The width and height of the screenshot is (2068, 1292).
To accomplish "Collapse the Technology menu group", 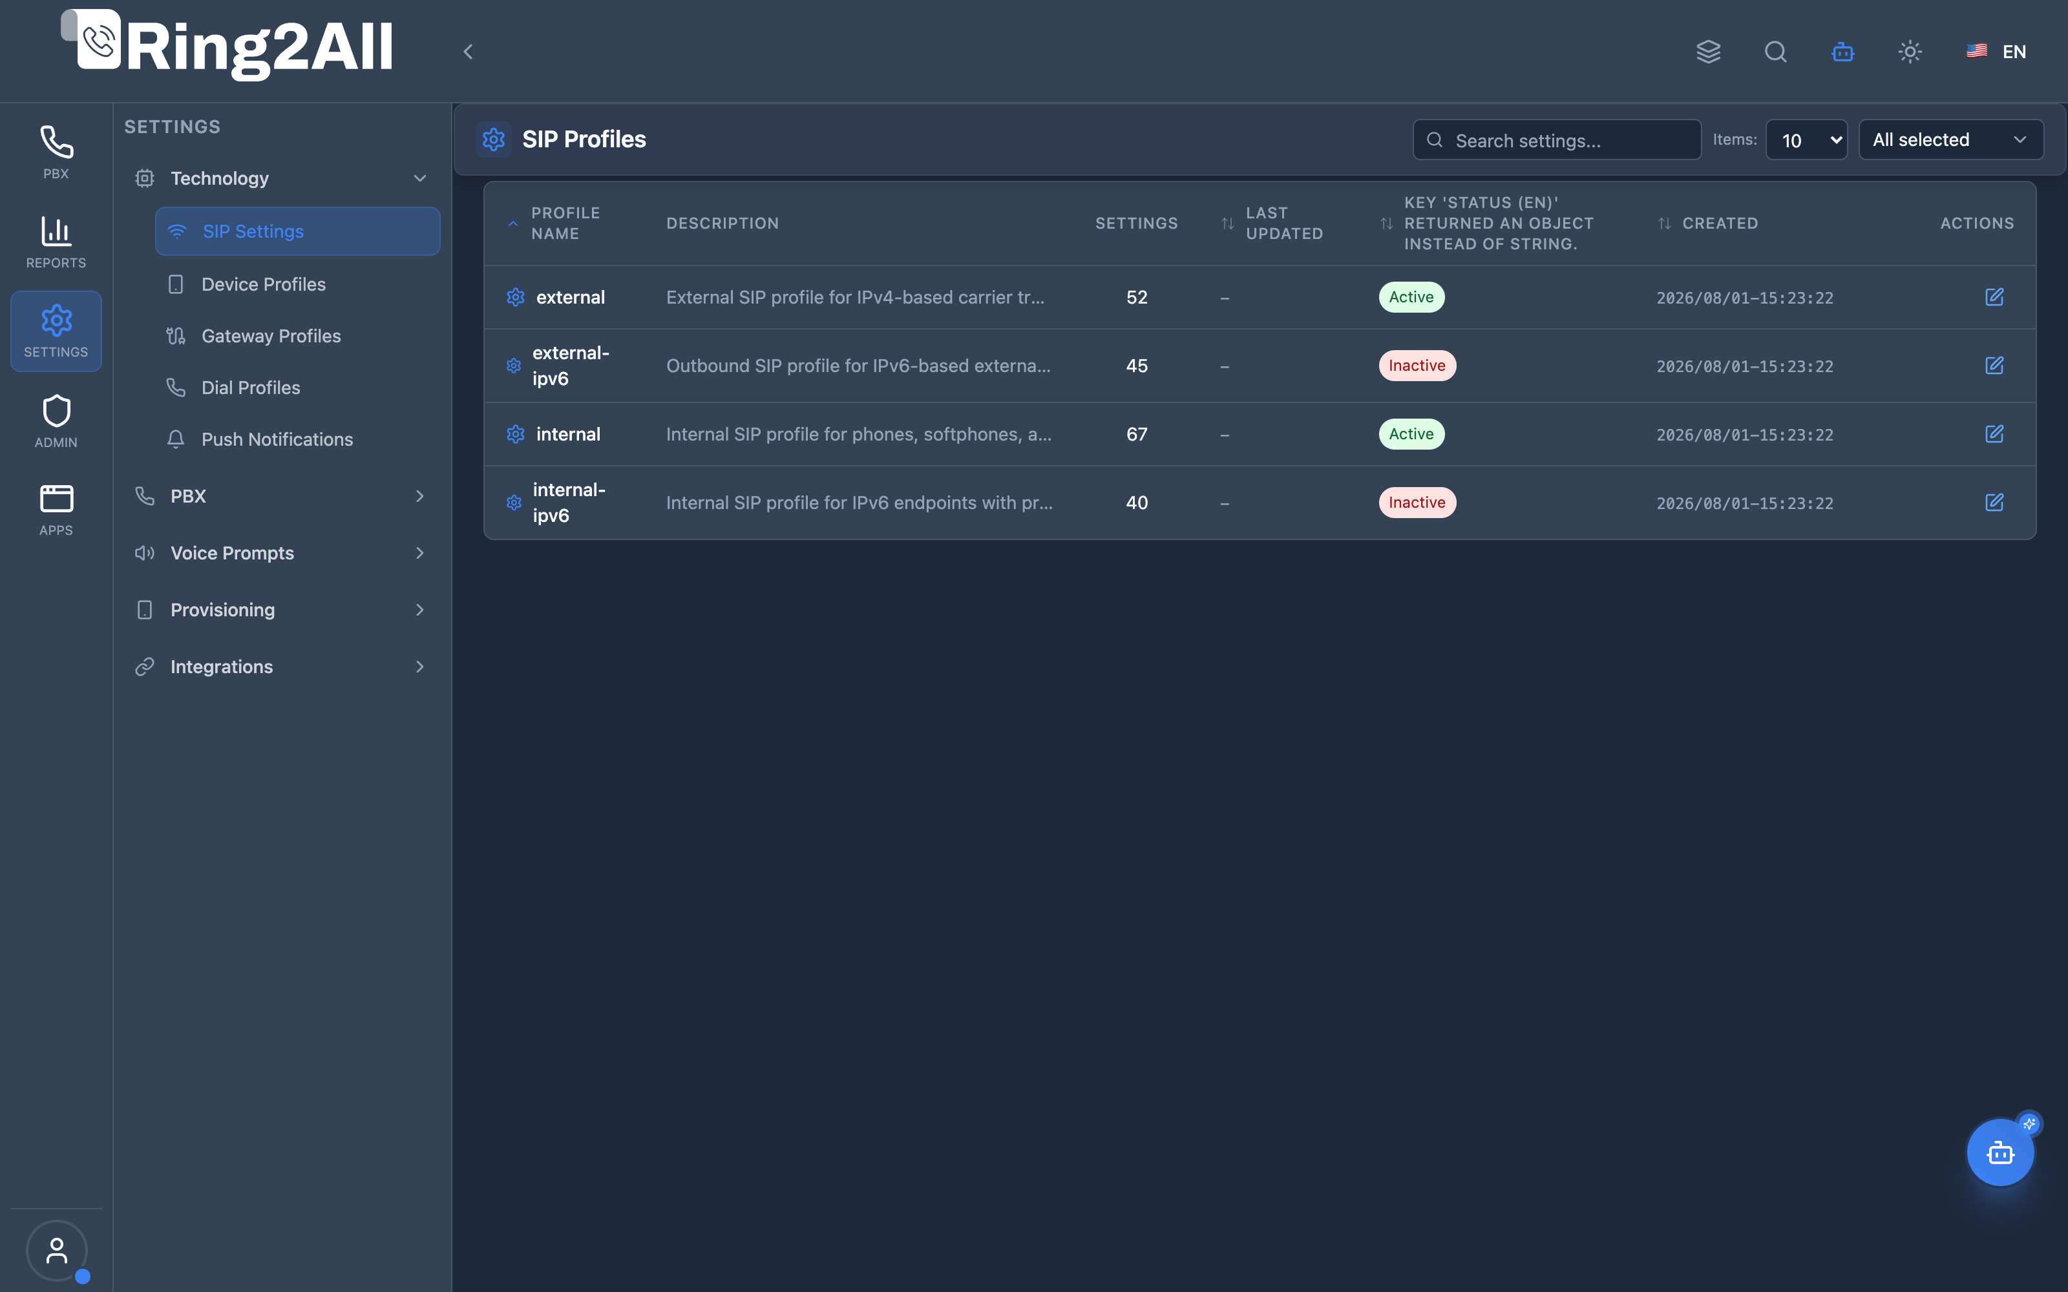I will [x=281, y=178].
